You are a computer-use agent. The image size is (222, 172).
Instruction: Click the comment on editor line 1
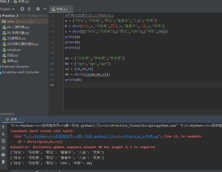tap(89, 15)
